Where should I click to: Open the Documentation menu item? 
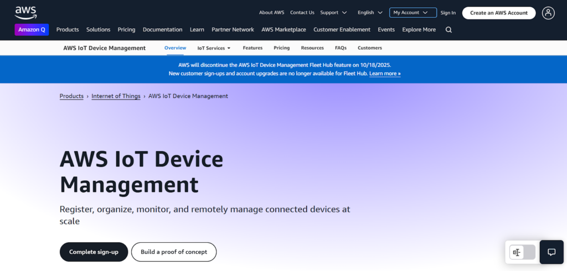[162, 30]
